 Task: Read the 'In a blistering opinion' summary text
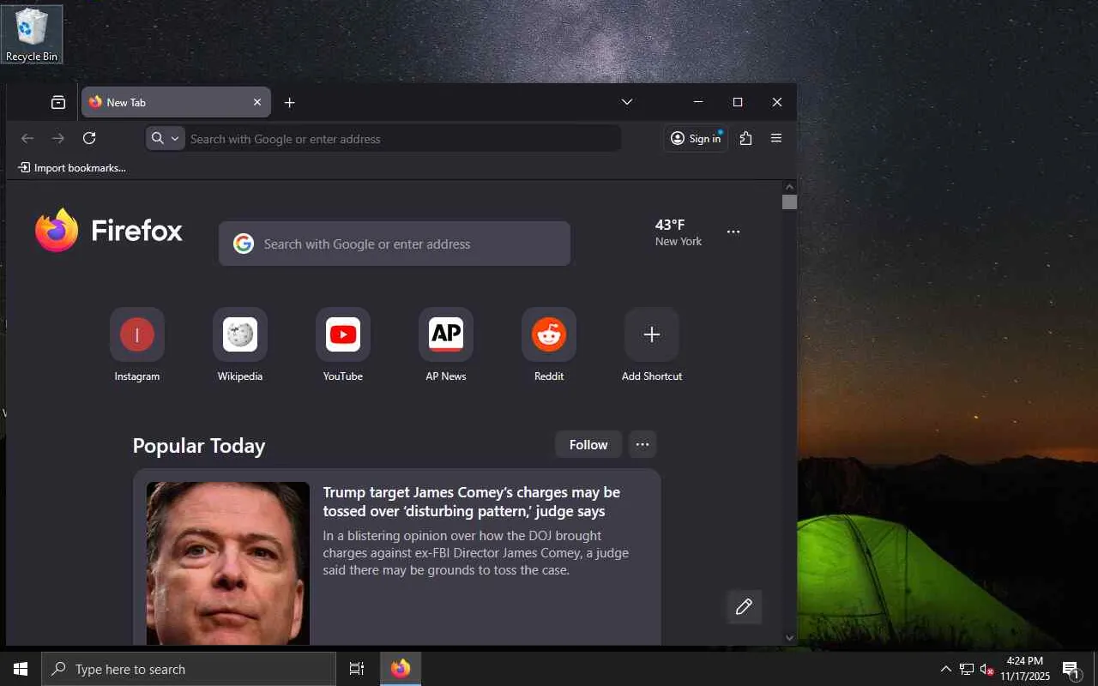coord(476,553)
